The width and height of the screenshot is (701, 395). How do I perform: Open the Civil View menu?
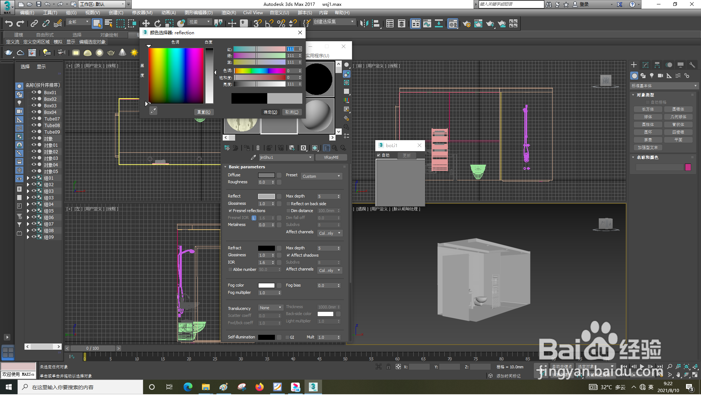253,13
